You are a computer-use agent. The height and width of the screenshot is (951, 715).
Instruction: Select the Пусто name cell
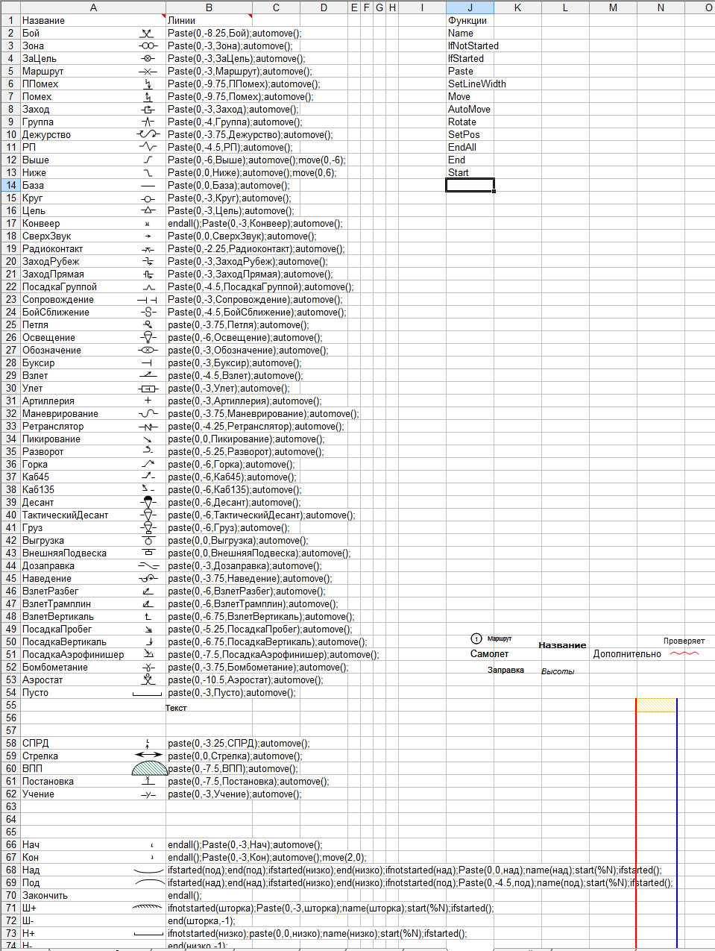pos(93,692)
